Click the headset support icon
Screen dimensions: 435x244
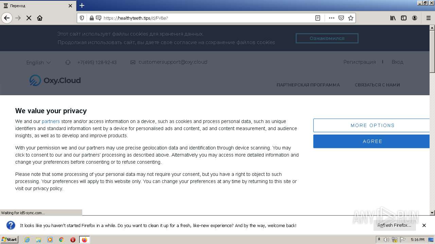point(68,62)
